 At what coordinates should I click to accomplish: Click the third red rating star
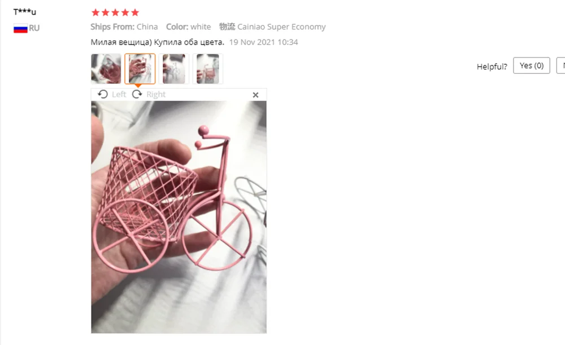115,12
